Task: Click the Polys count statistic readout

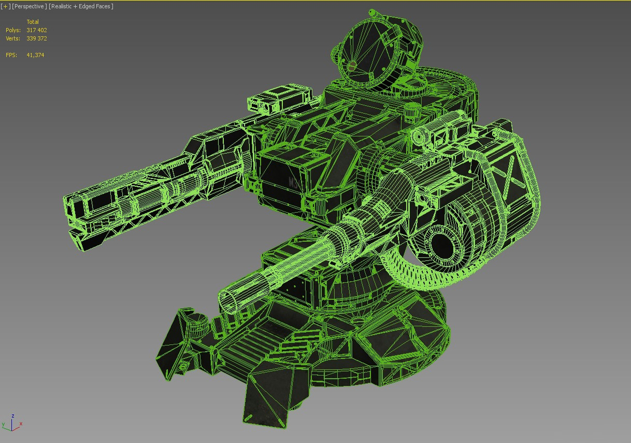Action: tap(36, 30)
